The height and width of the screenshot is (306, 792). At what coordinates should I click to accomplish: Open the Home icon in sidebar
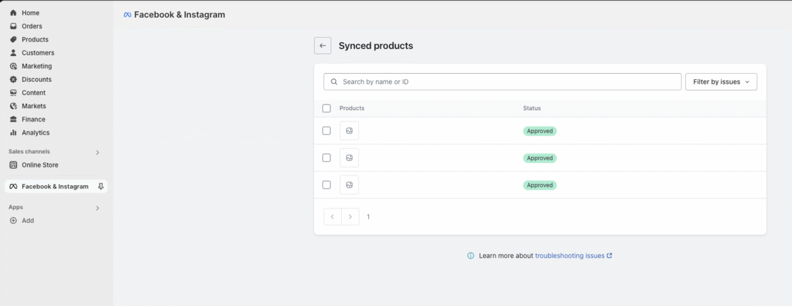click(13, 13)
